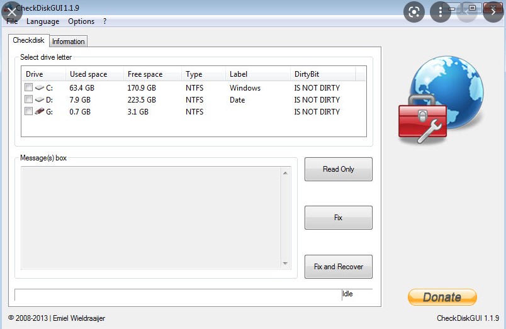
Task: Select the 170.9 GB free space cell
Action: [x=142, y=87]
